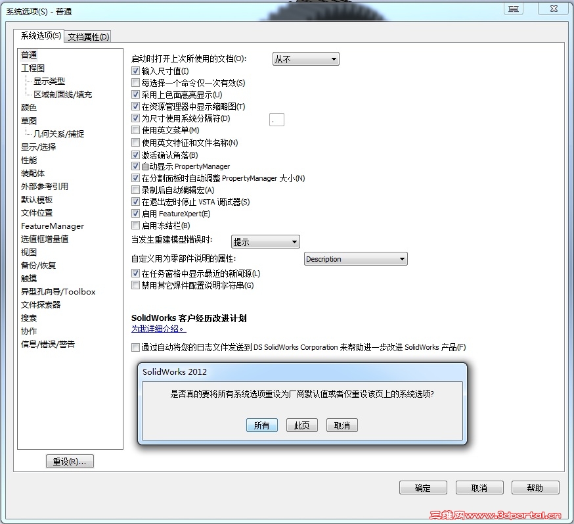This screenshot has height=524, width=574.
Task: Click 取消 at the dialog bottom
Action: [479, 488]
